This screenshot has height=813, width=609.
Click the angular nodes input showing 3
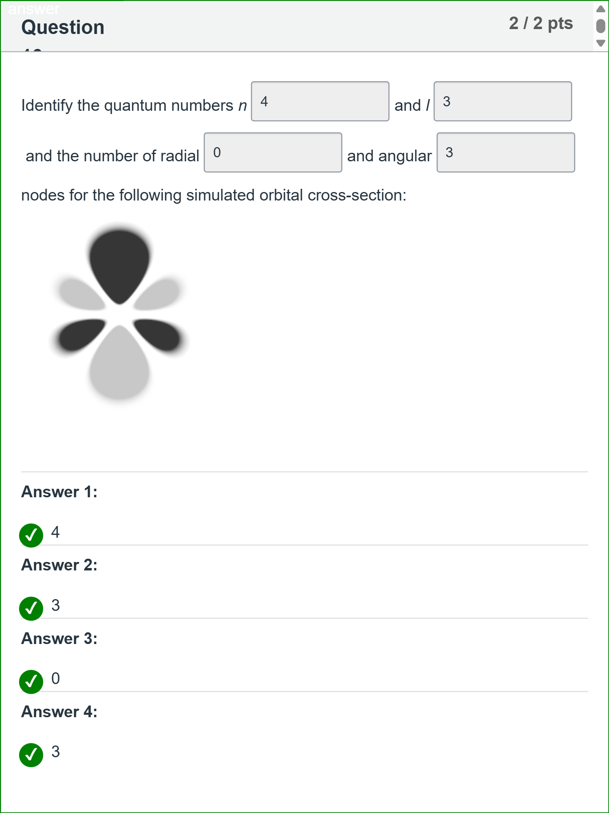tap(505, 152)
